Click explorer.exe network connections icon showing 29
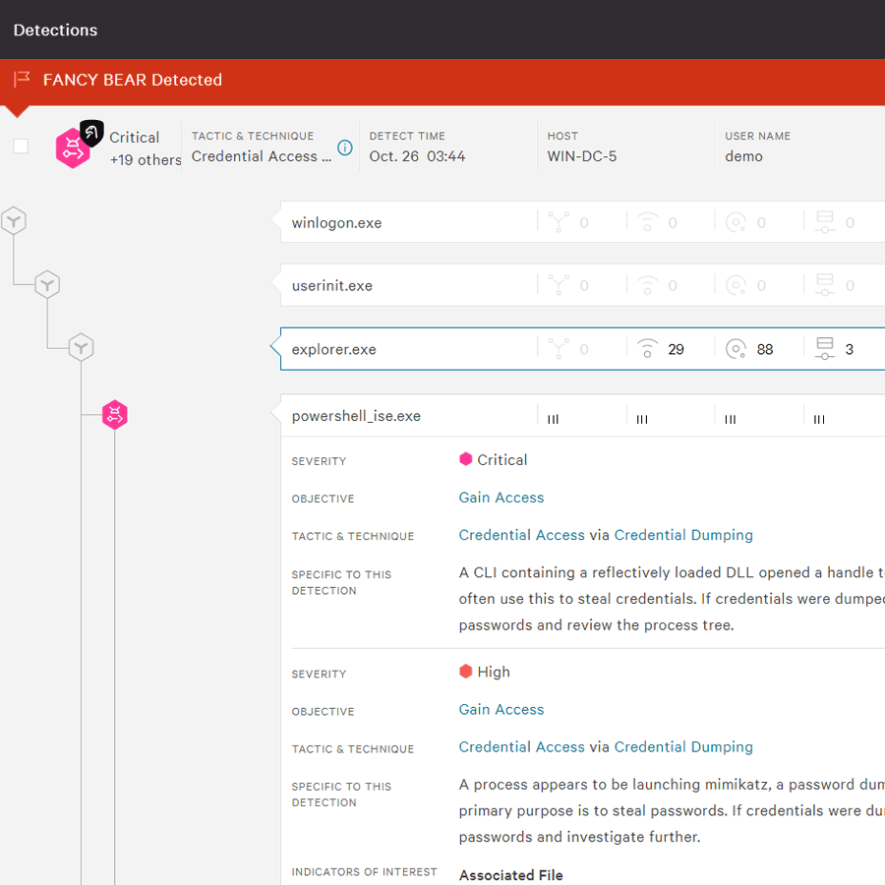 647,348
